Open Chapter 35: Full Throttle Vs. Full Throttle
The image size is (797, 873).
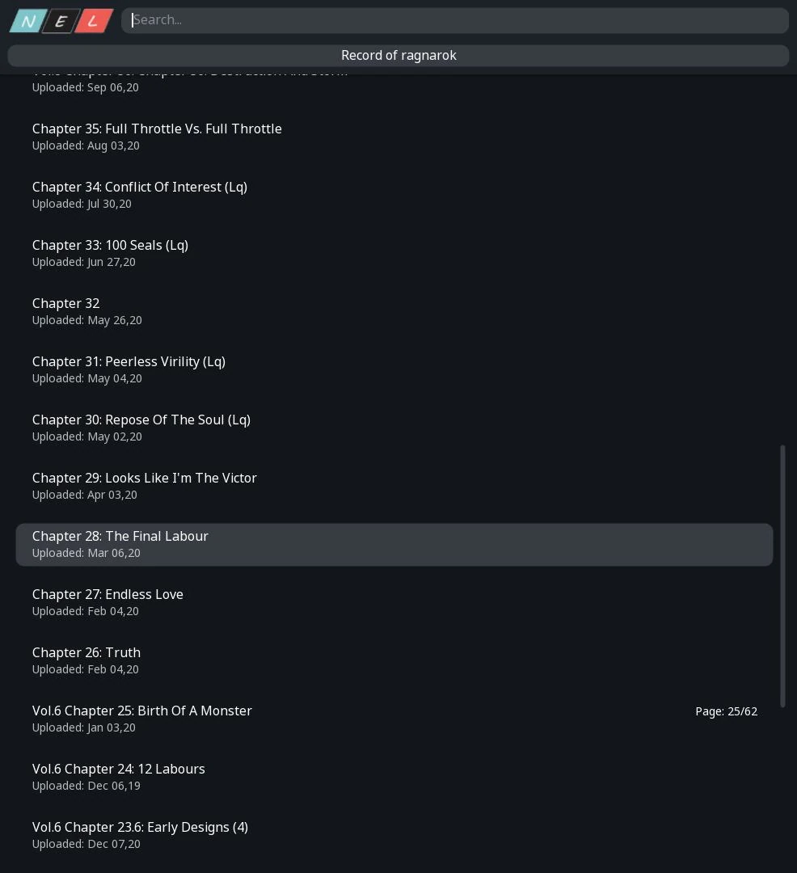tap(157, 129)
